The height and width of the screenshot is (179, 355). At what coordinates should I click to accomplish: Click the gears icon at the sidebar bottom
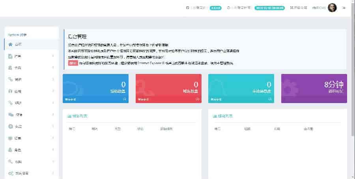click(x=11, y=173)
